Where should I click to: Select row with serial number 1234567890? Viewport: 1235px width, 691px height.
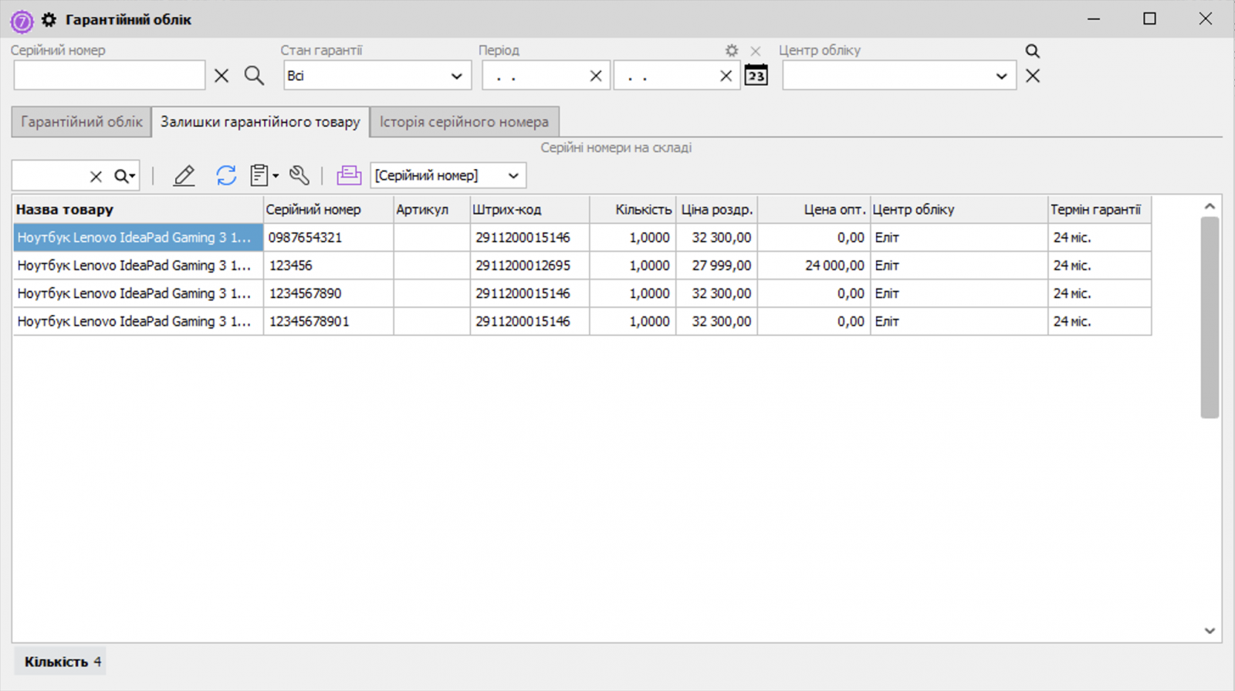coord(305,293)
